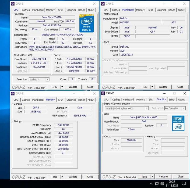Click Close button in CPU window
The image size is (190, 188).
click(90, 87)
